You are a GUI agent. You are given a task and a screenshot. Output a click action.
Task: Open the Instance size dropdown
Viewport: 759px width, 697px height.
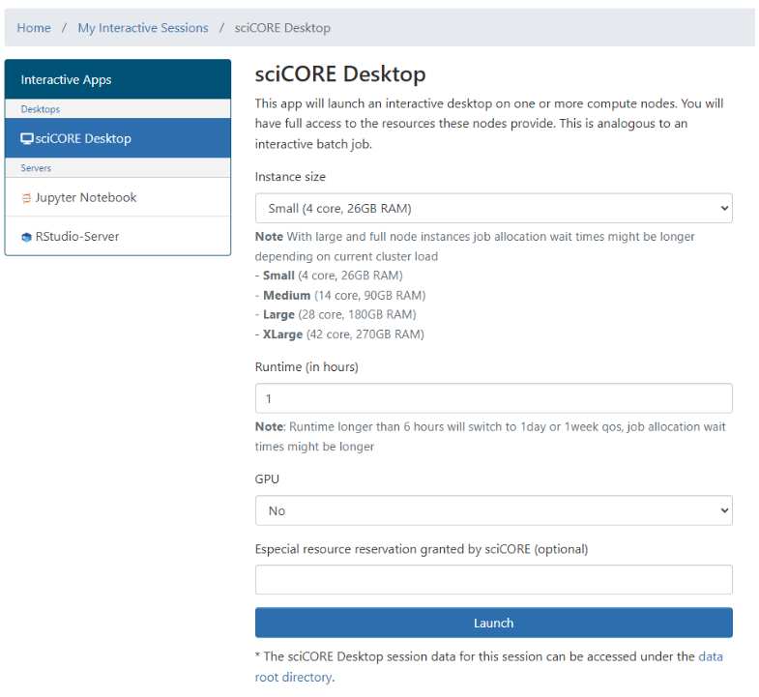coord(493,209)
